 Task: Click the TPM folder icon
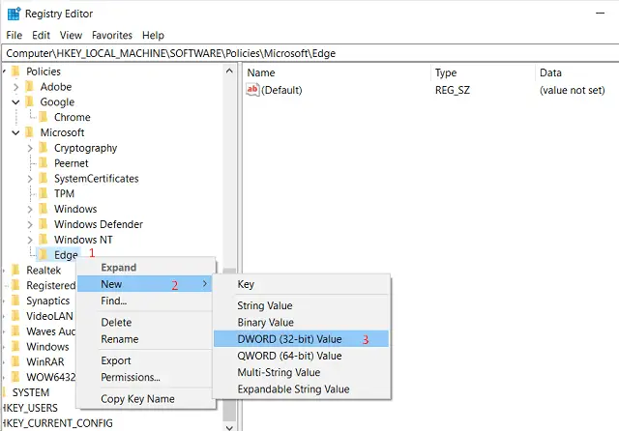44,193
